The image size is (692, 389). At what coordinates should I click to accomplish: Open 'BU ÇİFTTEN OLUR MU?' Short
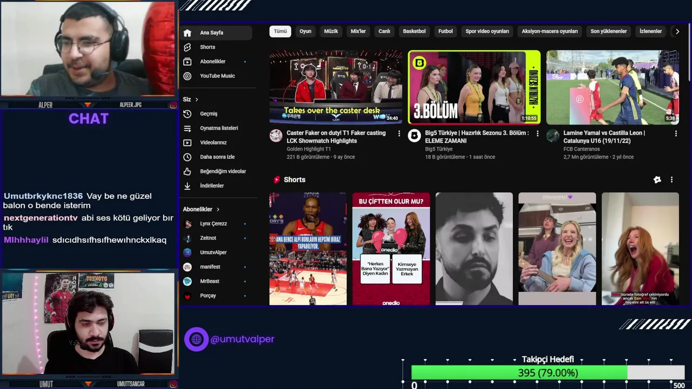[391, 249]
